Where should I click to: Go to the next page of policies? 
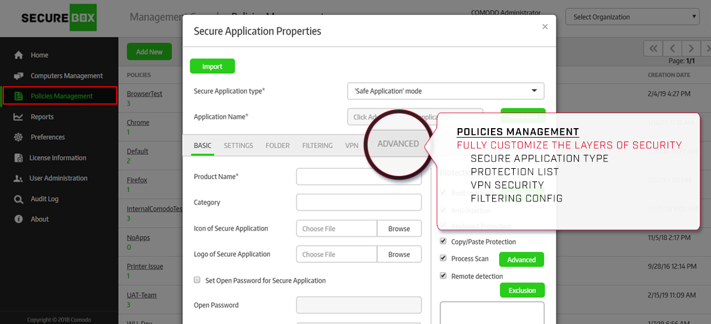point(691,48)
